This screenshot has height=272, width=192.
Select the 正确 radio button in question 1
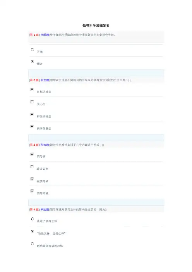pyautogui.click(x=32, y=50)
